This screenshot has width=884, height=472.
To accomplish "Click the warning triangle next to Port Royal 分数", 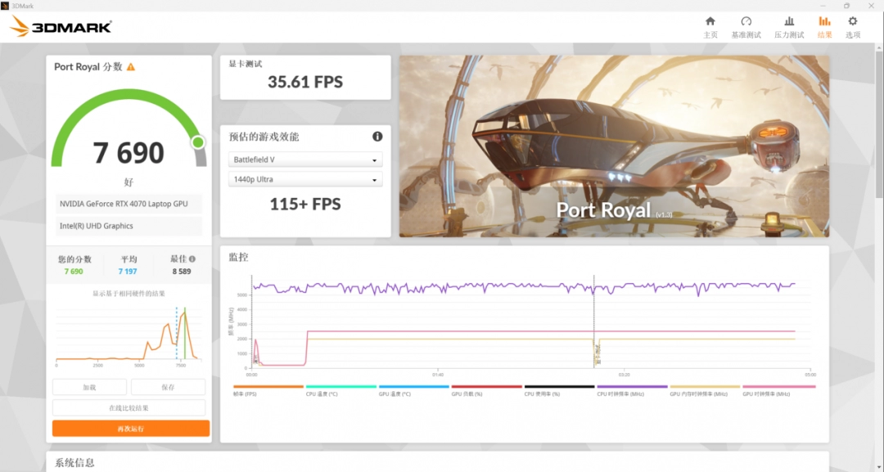I will (x=131, y=67).
